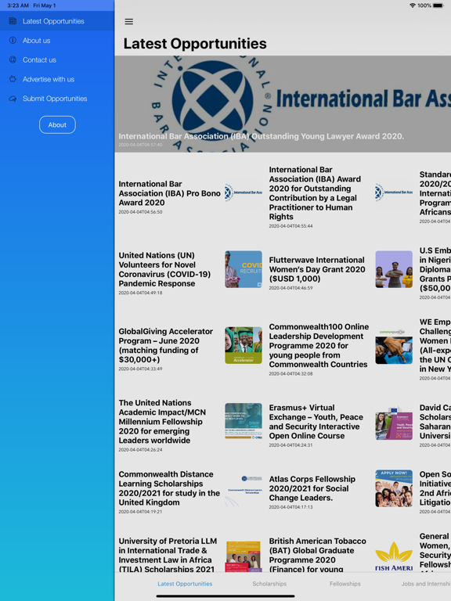
Task: Click the Latest Opportunities page heading
Action: point(195,44)
